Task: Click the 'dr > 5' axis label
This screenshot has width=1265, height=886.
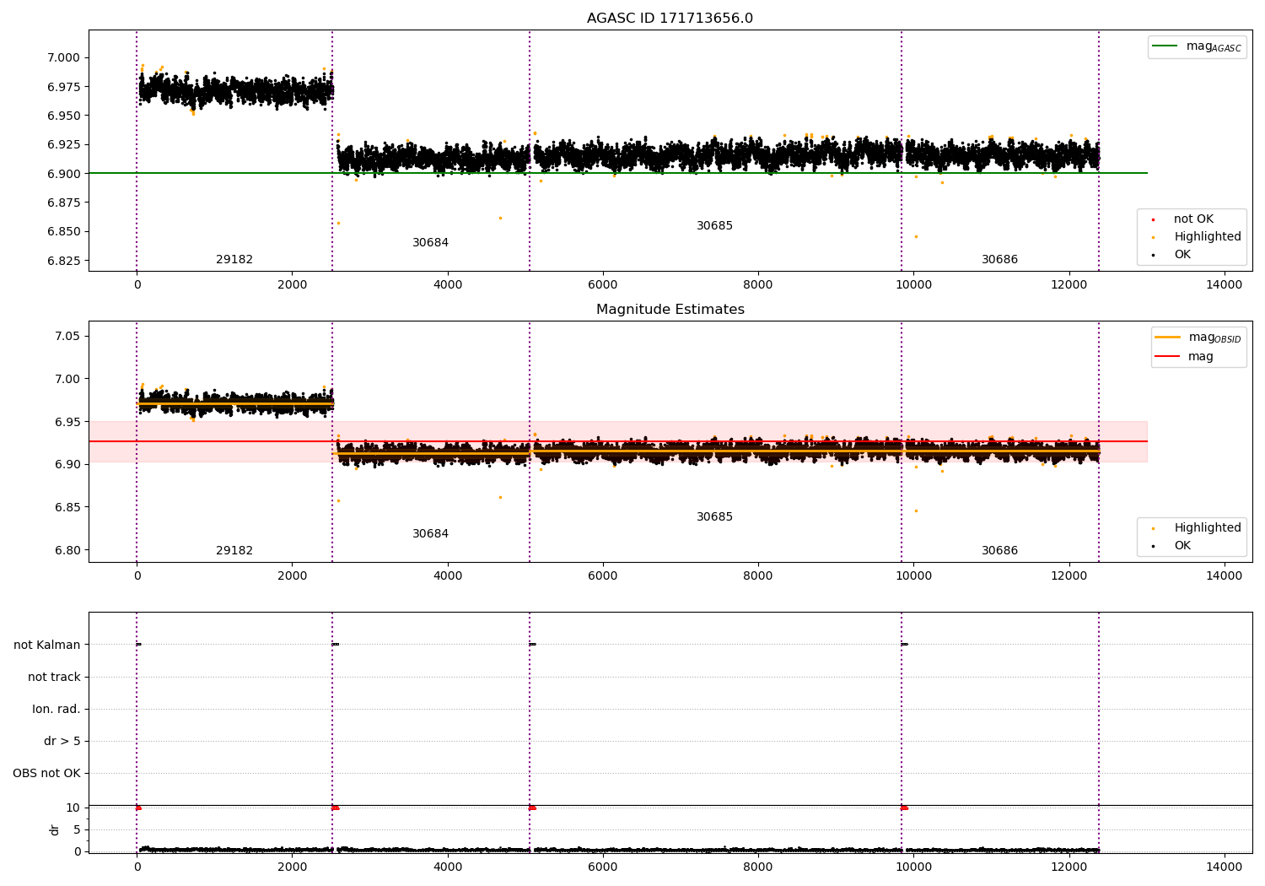Action: tap(62, 742)
